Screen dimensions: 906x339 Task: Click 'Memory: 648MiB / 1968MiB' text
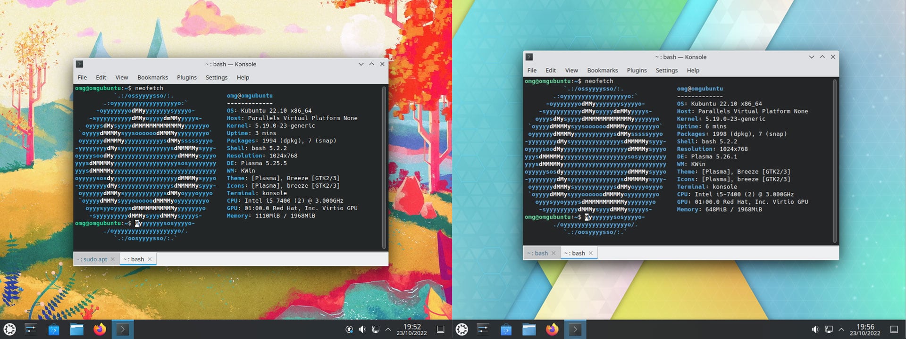[x=720, y=209]
